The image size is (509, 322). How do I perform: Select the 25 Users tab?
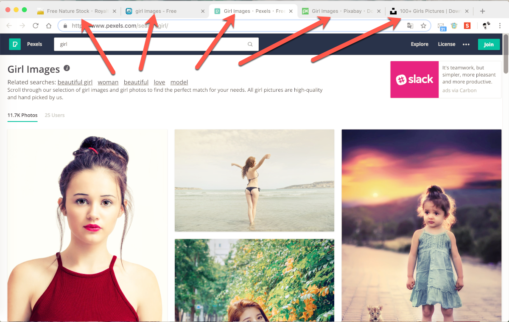[x=55, y=115]
